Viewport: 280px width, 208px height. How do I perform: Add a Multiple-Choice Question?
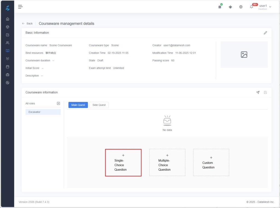pos(167,163)
